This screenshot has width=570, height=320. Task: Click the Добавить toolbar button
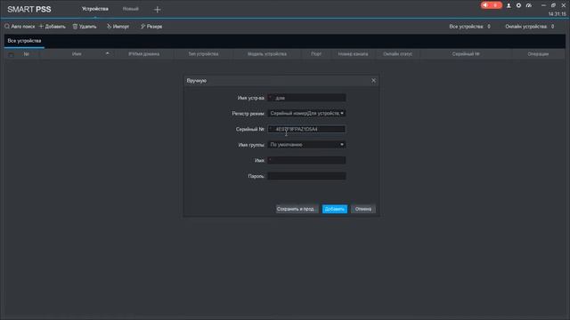[x=53, y=27]
